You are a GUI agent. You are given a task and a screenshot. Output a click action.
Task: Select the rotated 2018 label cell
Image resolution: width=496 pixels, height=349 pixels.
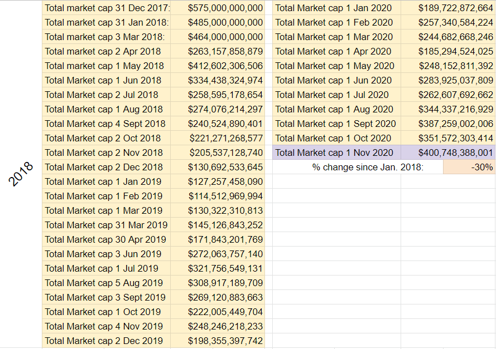point(21,174)
